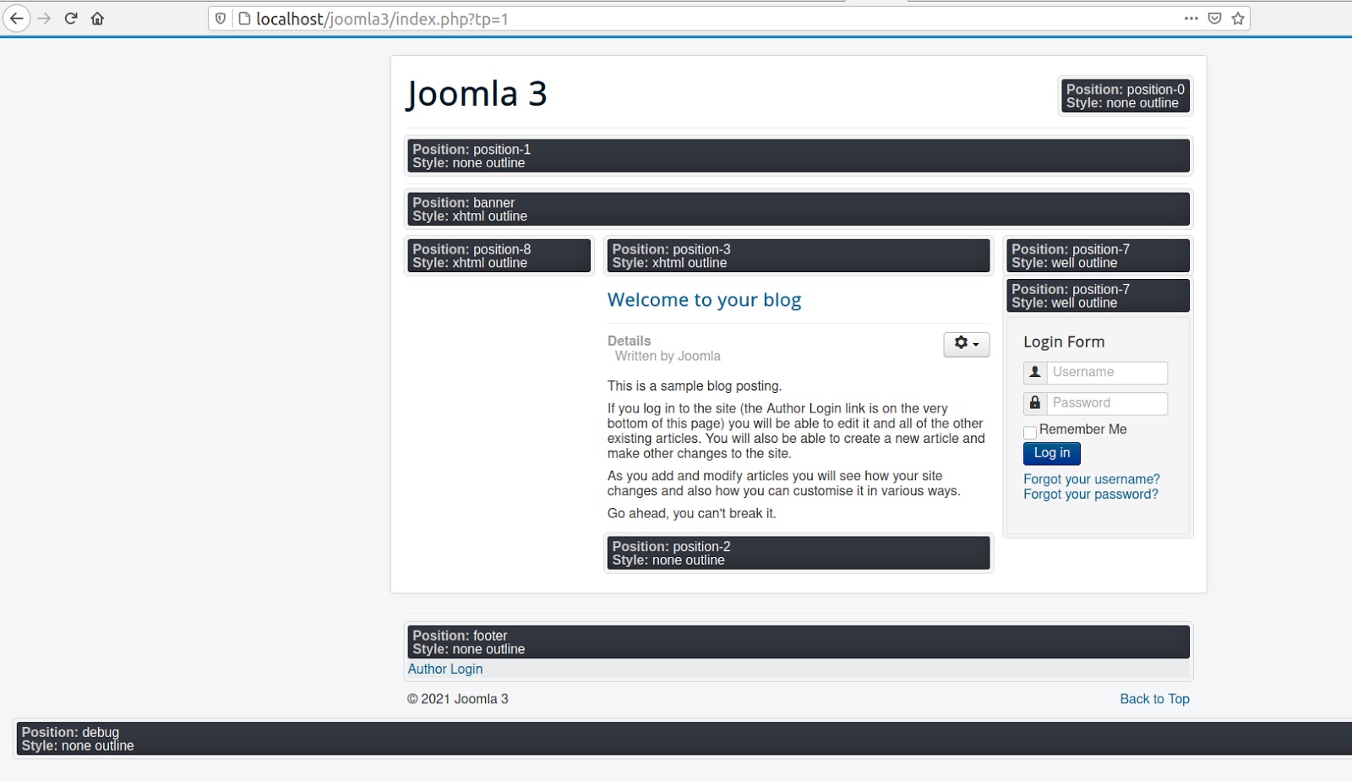Click the user icon beside Username field

1035,372
